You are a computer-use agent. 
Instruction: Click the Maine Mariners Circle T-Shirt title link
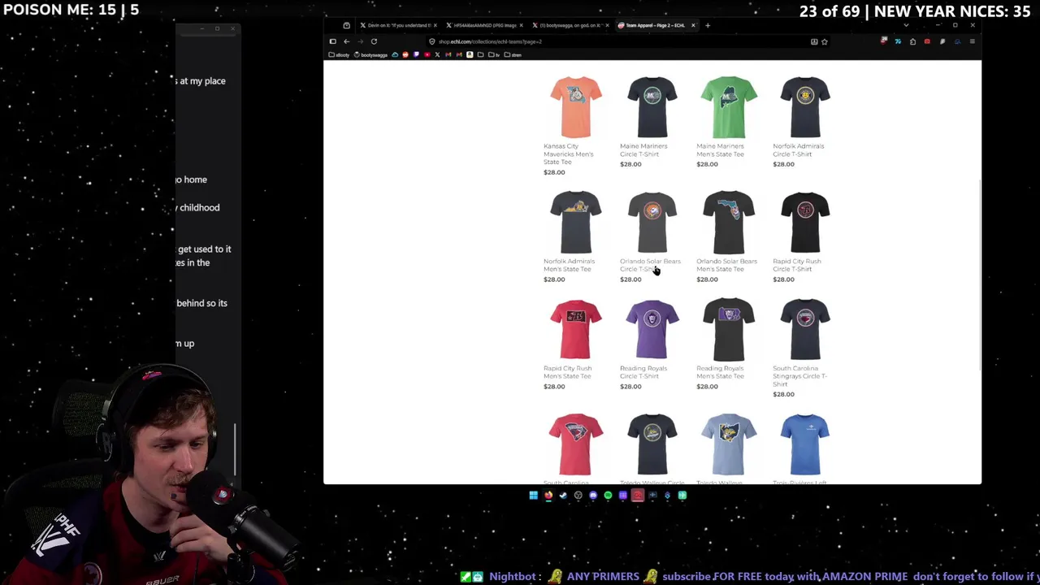point(643,149)
